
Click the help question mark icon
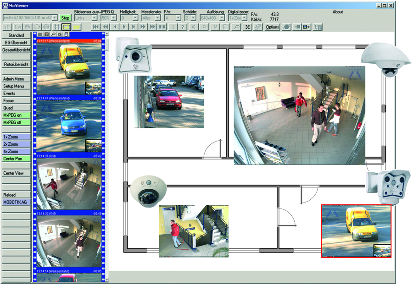[182, 27]
